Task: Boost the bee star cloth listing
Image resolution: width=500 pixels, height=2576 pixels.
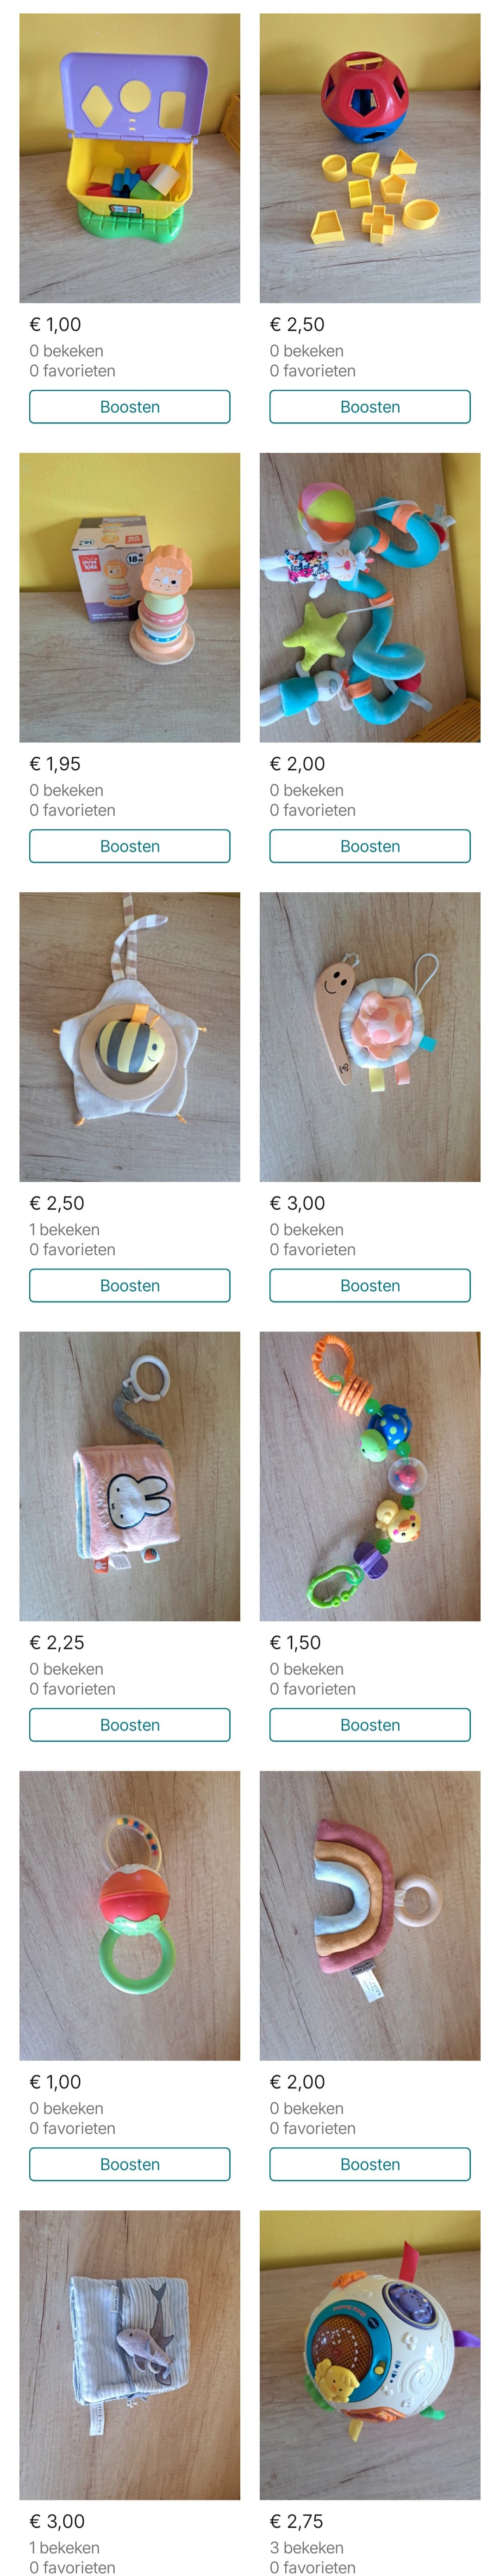Action: (x=130, y=1286)
